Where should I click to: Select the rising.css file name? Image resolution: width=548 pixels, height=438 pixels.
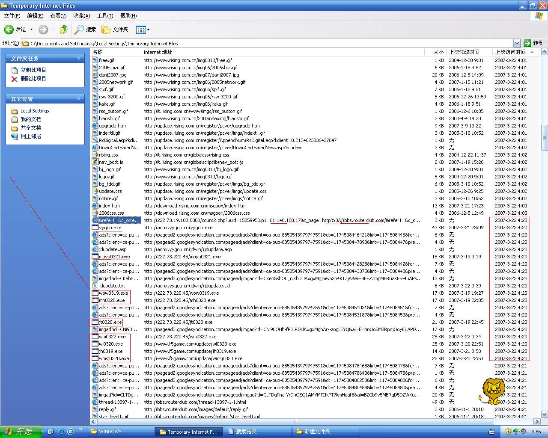click(108, 155)
